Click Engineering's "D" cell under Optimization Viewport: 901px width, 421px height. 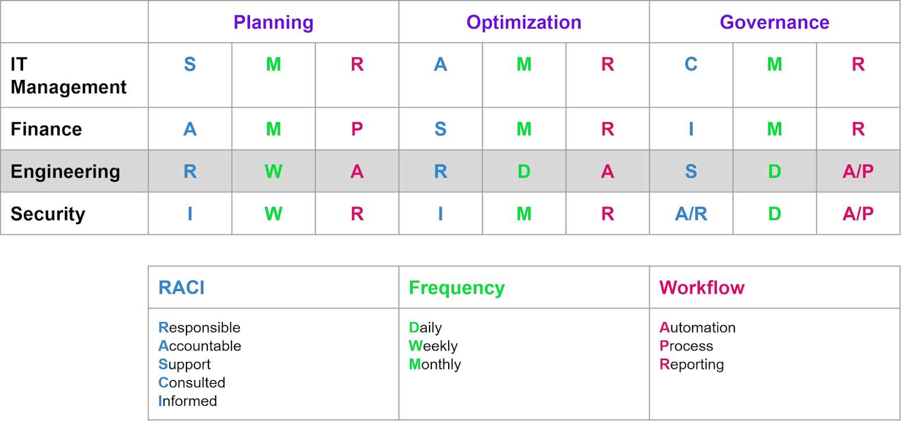[524, 171]
